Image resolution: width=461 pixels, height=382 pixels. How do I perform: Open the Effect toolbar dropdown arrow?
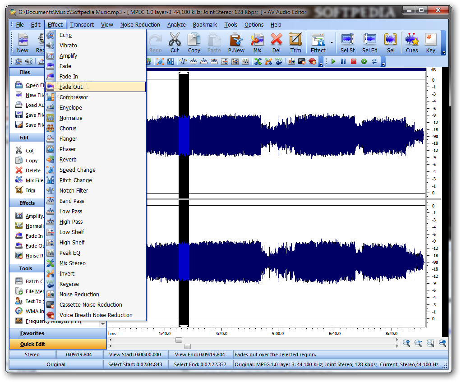pos(332,43)
